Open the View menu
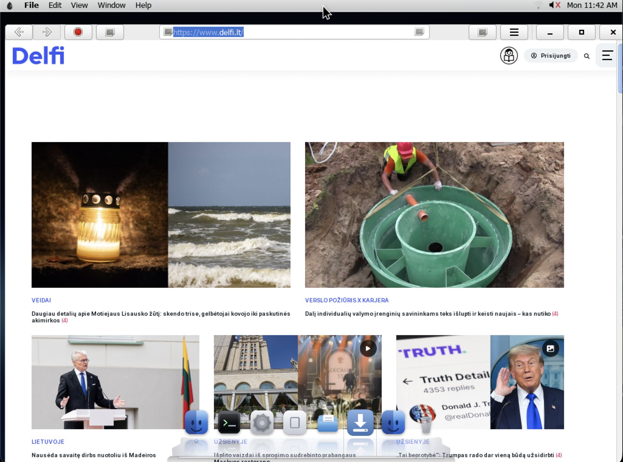This screenshot has width=623, height=462. point(79,5)
